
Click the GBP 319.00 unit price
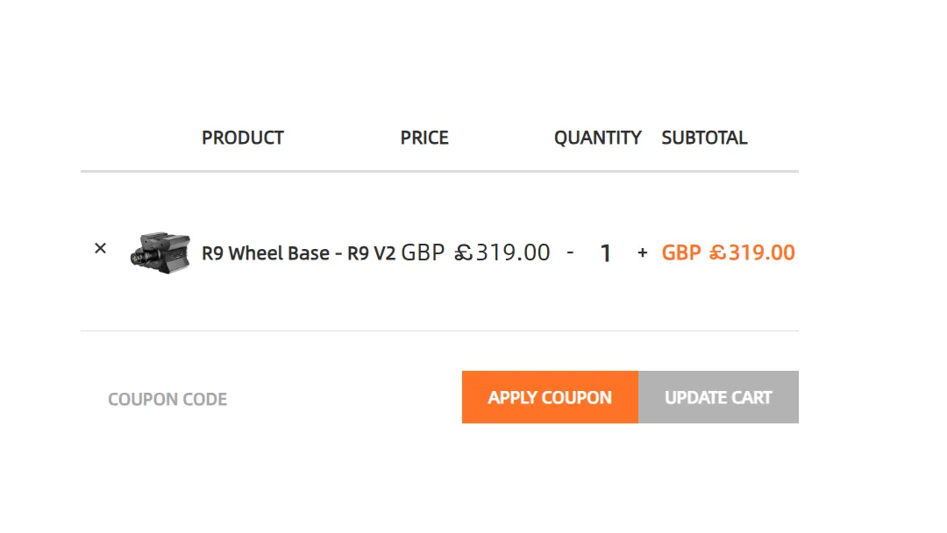478,252
